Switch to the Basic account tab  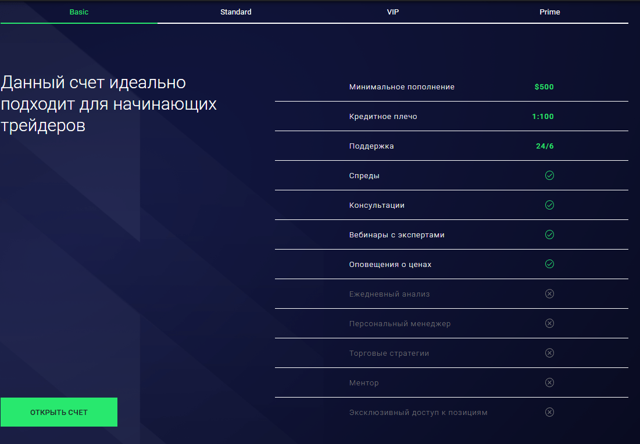click(79, 12)
